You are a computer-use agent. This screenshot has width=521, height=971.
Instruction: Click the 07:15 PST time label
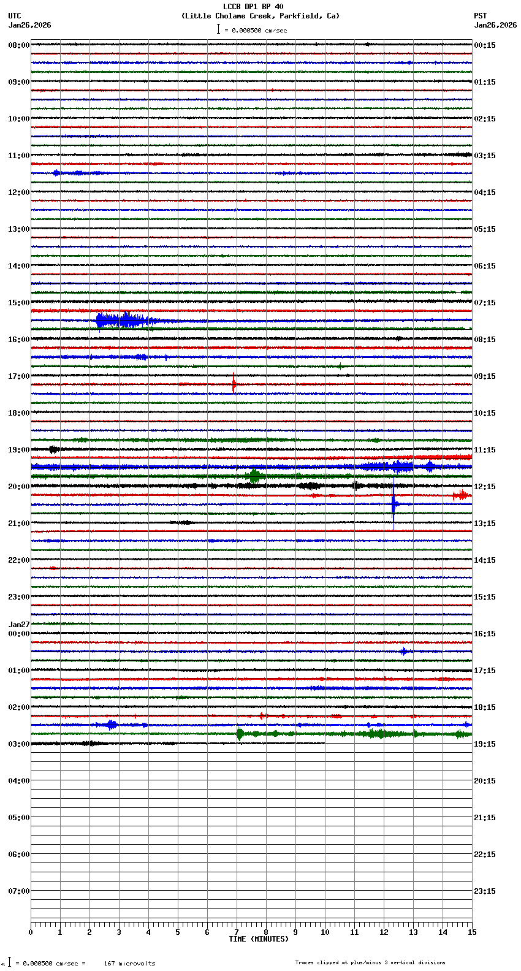pos(485,303)
